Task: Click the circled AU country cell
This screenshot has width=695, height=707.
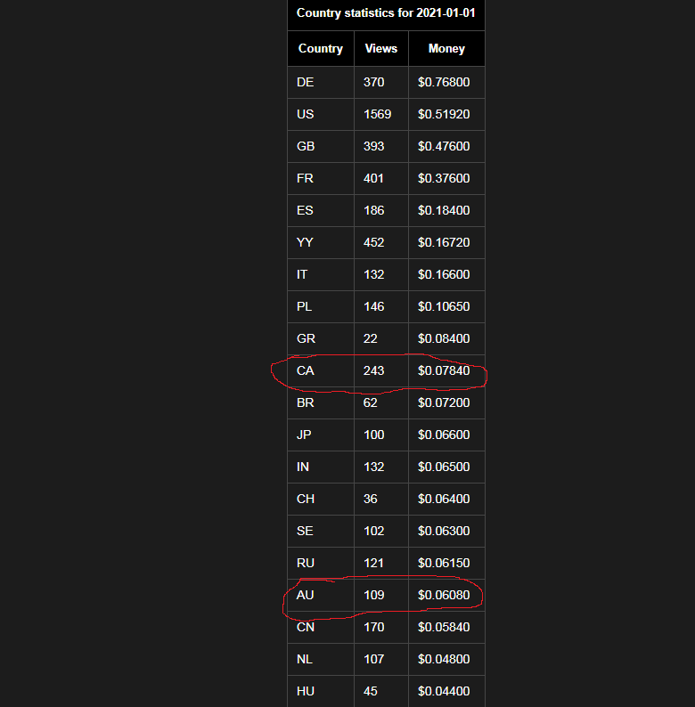Action: click(306, 595)
